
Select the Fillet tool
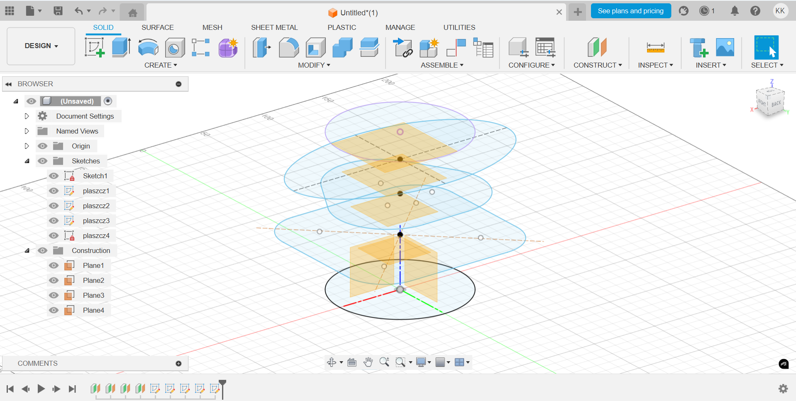289,47
